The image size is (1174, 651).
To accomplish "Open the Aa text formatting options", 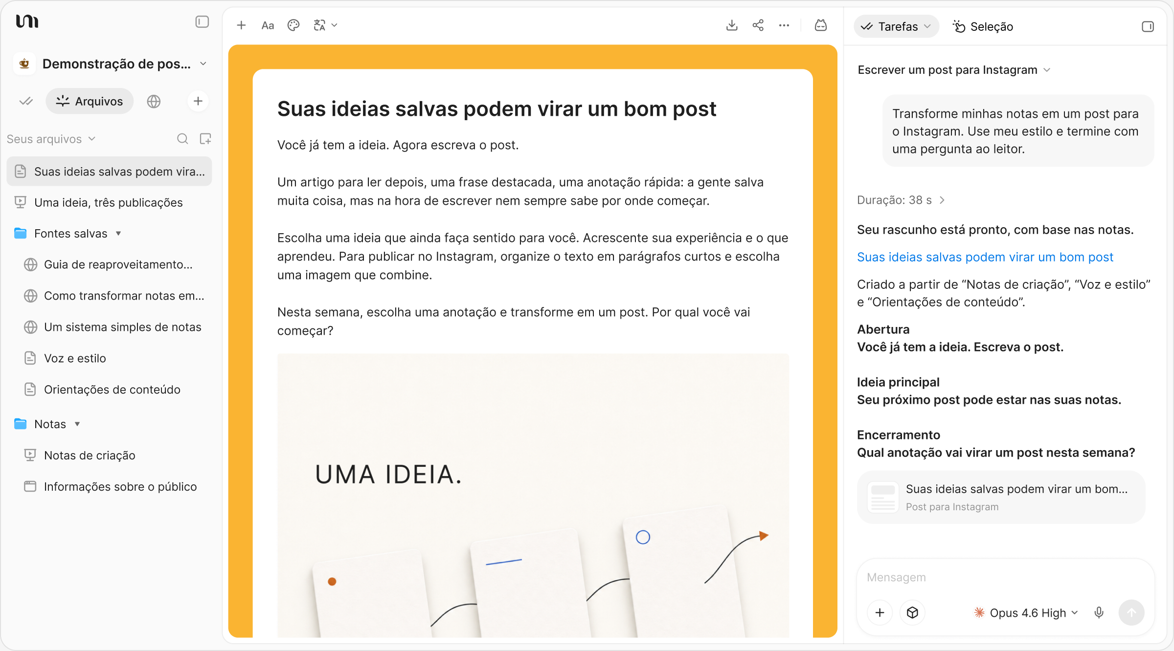I will (268, 25).
